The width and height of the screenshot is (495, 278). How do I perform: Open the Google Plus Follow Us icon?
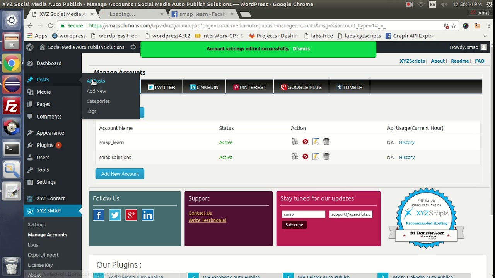tap(131, 215)
